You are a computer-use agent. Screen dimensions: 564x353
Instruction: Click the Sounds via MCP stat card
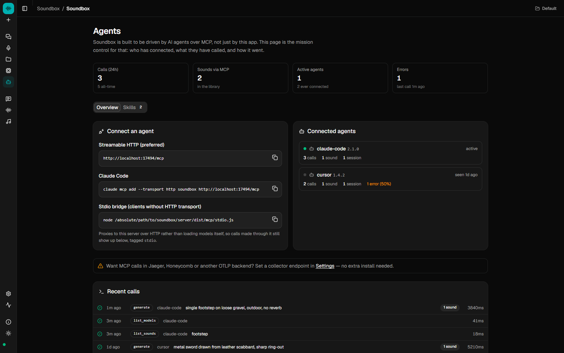click(x=240, y=78)
